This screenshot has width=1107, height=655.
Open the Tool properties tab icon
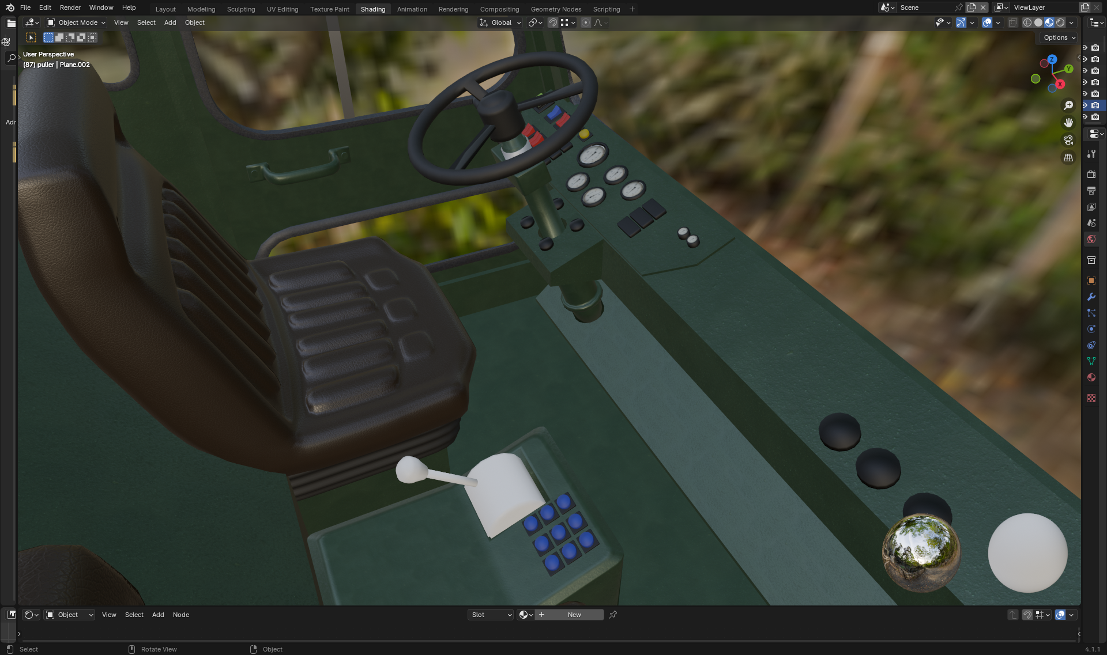pyautogui.click(x=1091, y=154)
